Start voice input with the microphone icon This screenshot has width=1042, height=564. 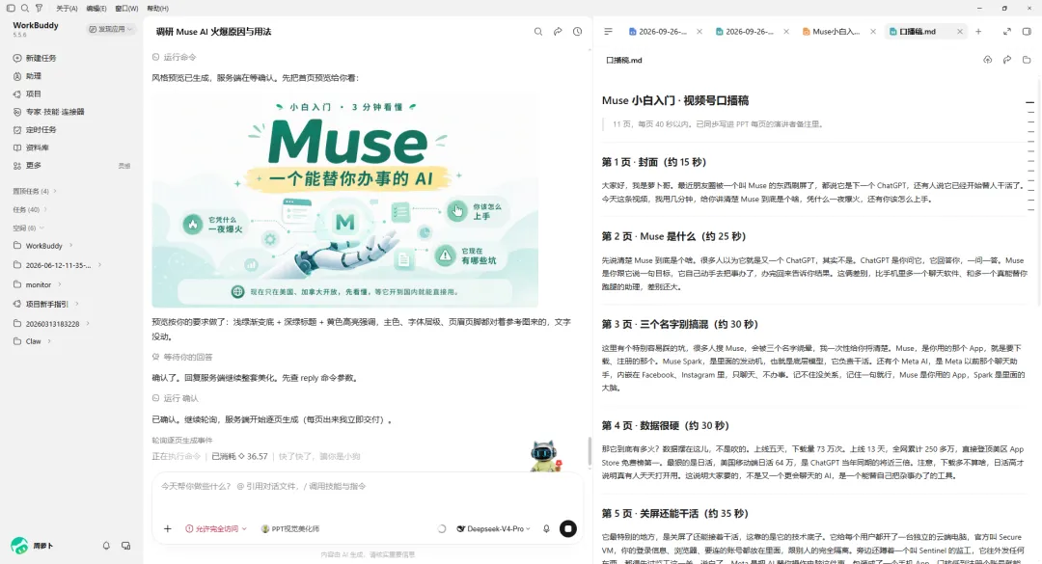(x=546, y=528)
